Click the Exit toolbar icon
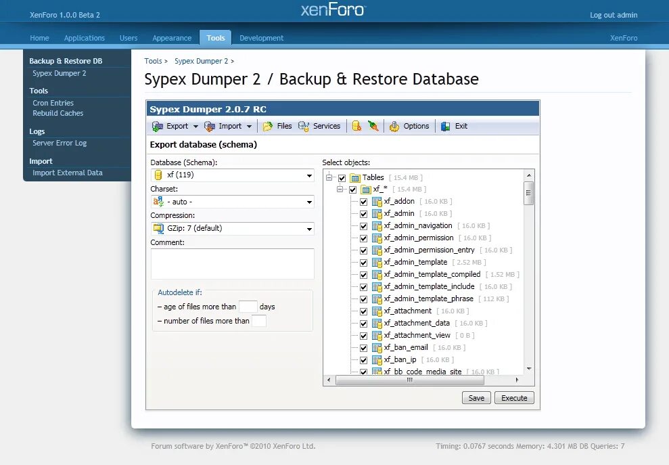669x465 pixels. (445, 127)
